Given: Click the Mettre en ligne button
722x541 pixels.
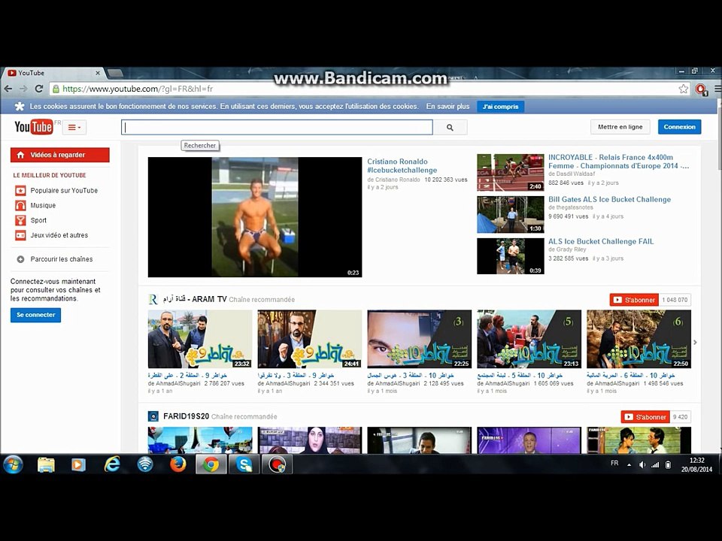Looking at the screenshot, I should click(620, 127).
